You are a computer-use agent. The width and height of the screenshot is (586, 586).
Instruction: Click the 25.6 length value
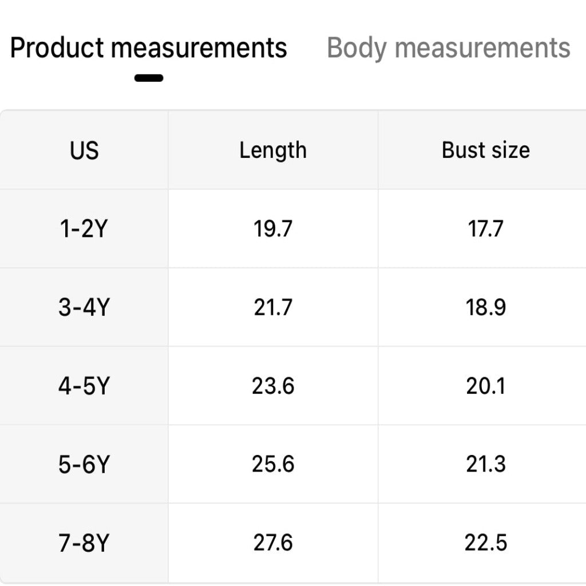pos(273,464)
